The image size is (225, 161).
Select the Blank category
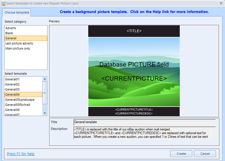[26, 33]
